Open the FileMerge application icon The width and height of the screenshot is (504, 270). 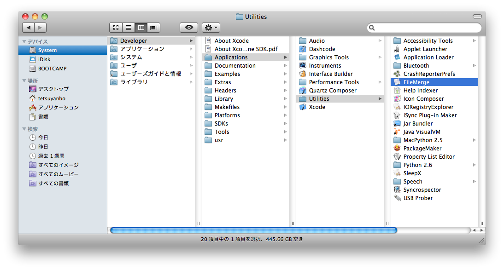(397, 82)
